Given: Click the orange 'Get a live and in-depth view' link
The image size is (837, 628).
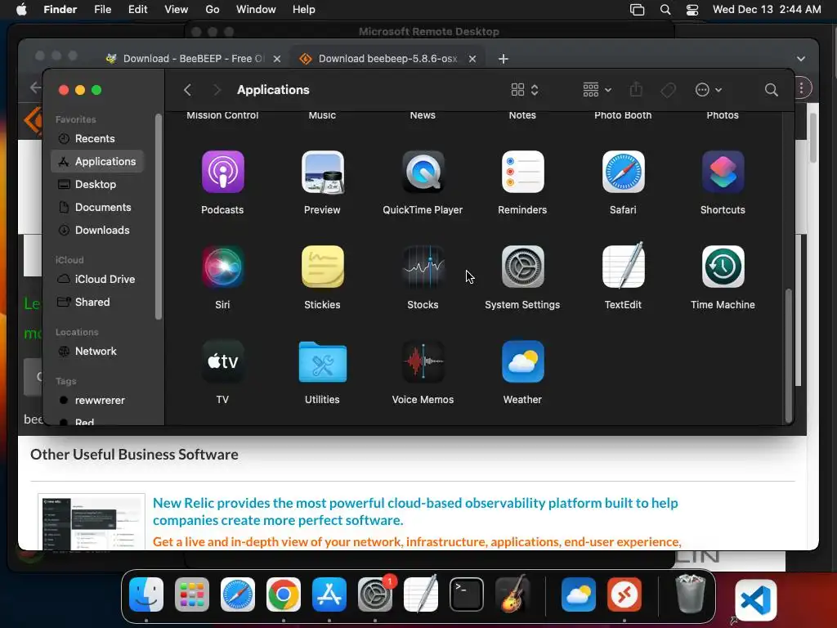Looking at the screenshot, I should pos(417,542).
